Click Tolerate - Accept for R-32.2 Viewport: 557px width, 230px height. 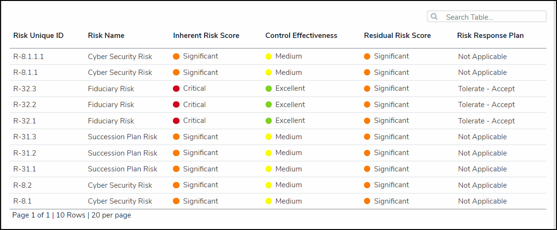tap(486, 105)
